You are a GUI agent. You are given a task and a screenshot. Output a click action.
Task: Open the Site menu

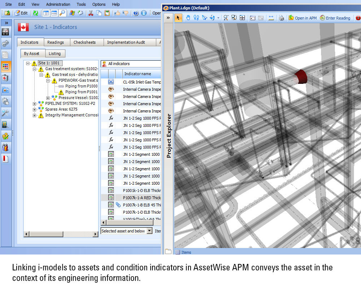[9, 4]
